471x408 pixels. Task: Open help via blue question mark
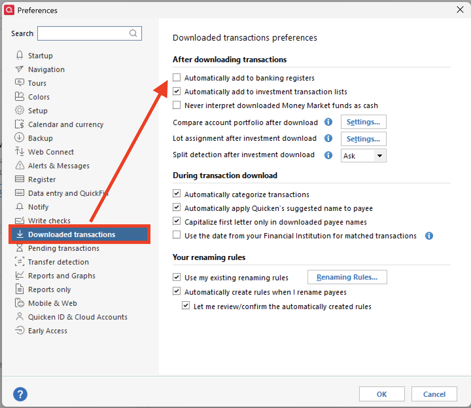coord(20,394)
